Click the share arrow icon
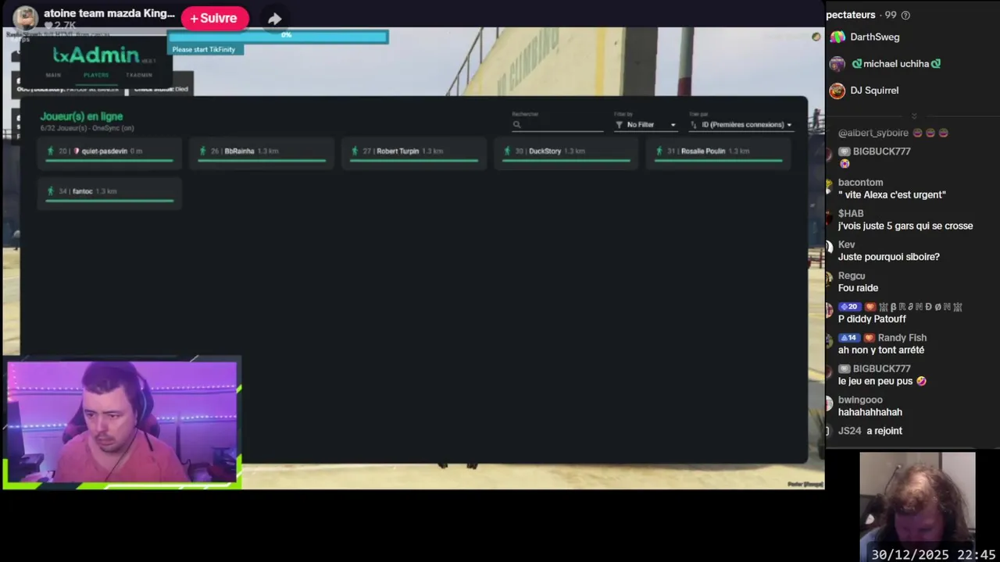 point(274,19)
